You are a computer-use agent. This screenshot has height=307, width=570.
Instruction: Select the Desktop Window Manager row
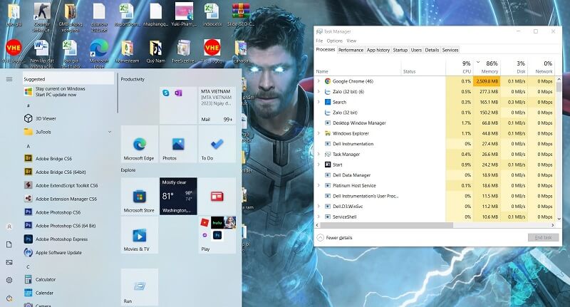435,123
